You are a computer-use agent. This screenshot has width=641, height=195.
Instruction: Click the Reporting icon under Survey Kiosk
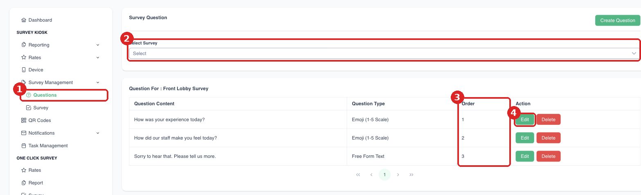[24, 45]
